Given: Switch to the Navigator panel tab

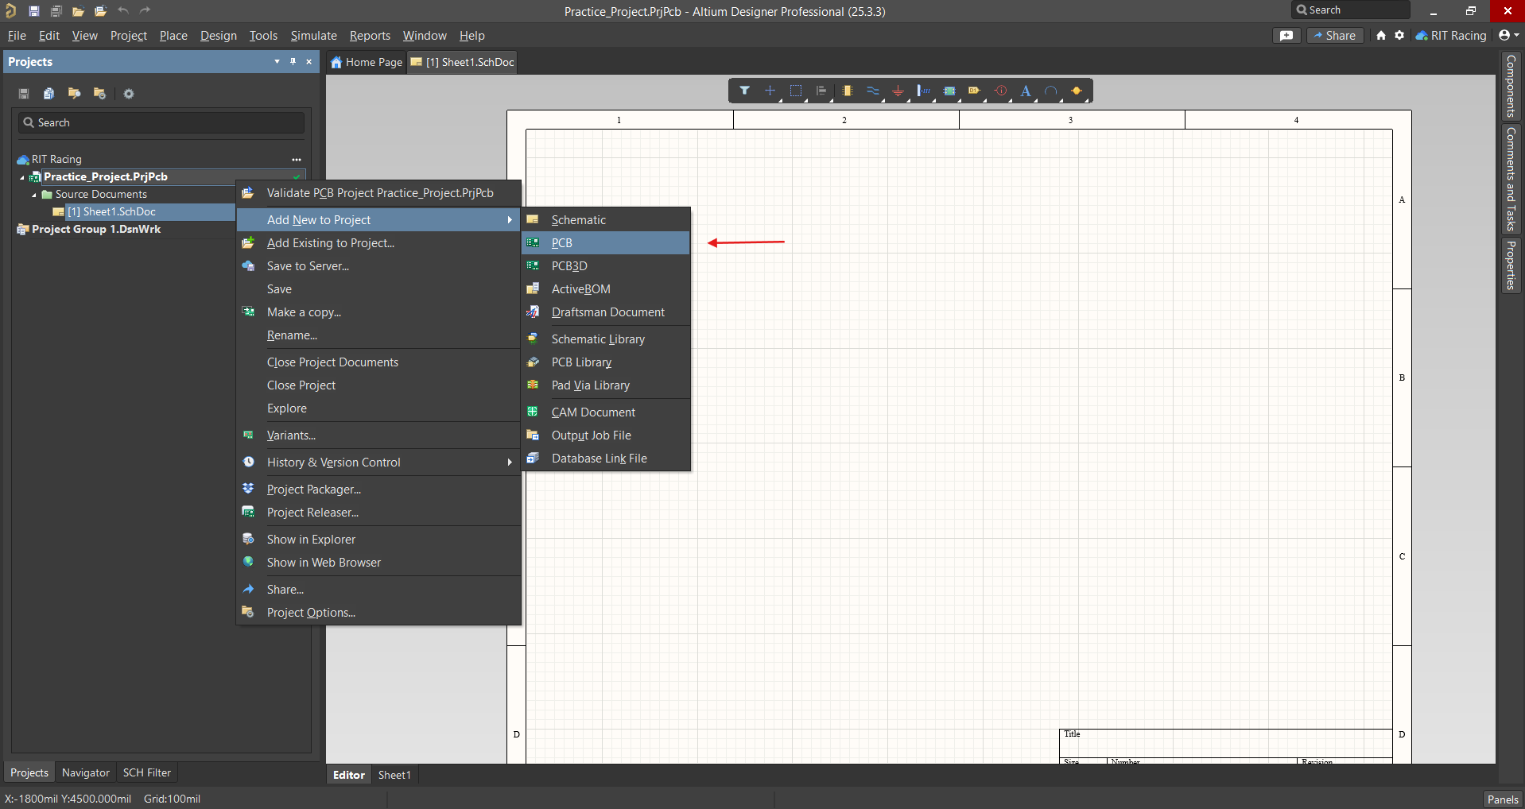Looking at the screenshot, I should [x=86, y=772].
